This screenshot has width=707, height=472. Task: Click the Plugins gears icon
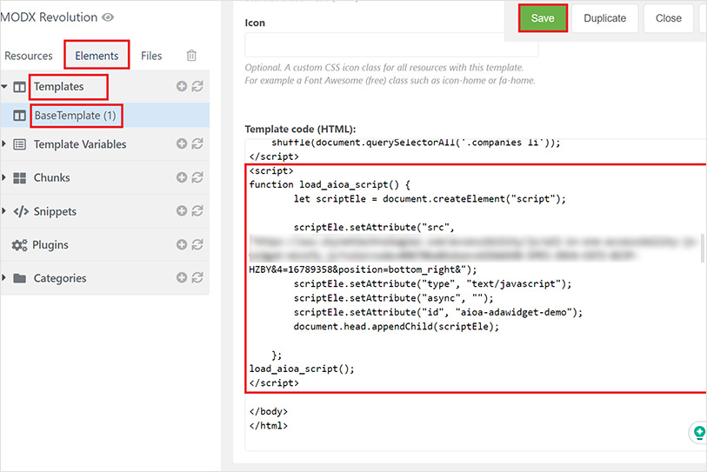[x=19, y=245]
